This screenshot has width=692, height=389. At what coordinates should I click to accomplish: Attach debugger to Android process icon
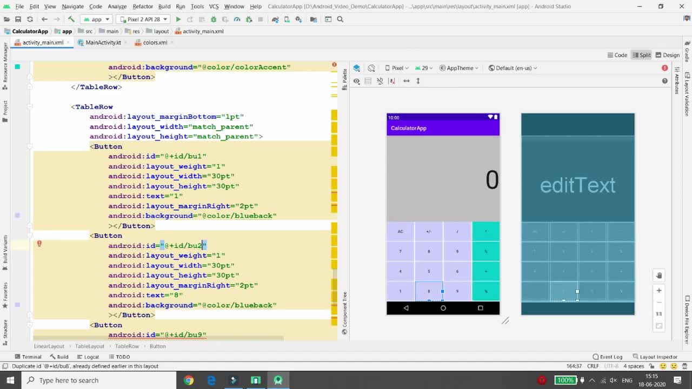point(249,19)
